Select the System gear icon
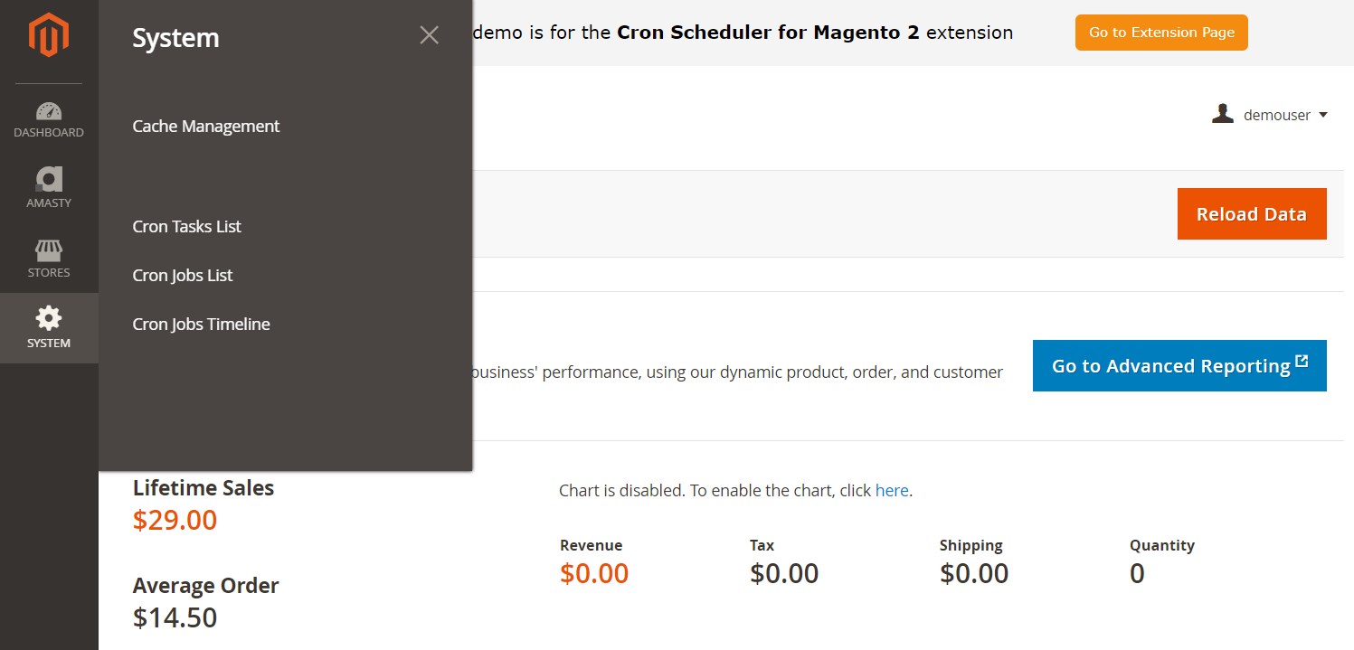The image size is (1354, 650). click(x=49, y=317)
